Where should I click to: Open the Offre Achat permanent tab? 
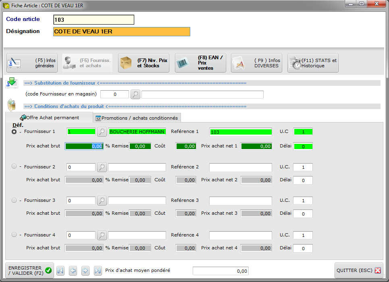(x=49, y=118)
